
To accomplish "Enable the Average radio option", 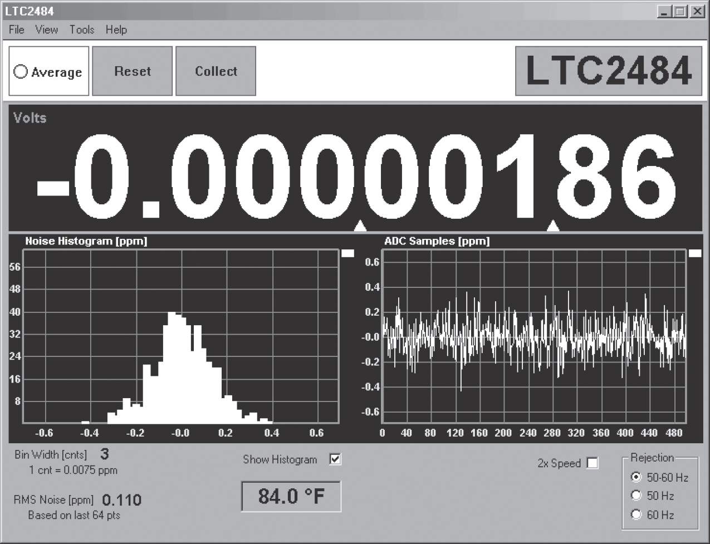I will (21, 72).
